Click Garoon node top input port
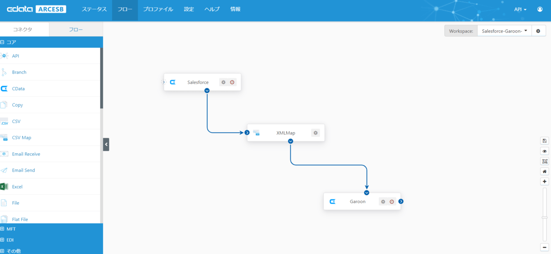 tap(367, 193)
